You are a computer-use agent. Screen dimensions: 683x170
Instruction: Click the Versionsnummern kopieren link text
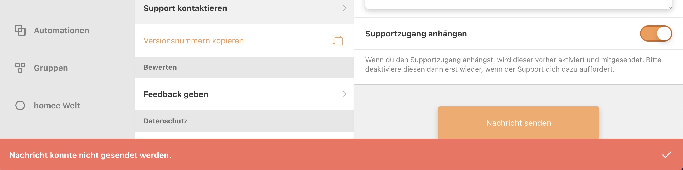click(193, 41)
